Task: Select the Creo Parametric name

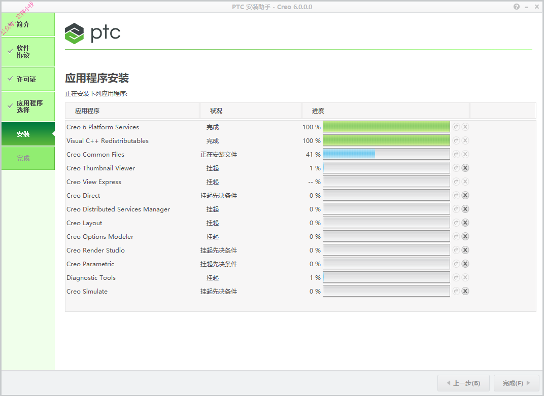Action: coord(90,264)
